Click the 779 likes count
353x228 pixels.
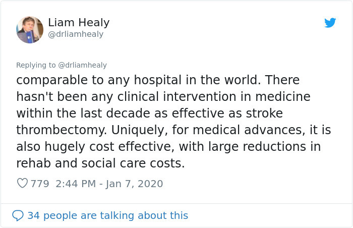(x=40, y=184)
